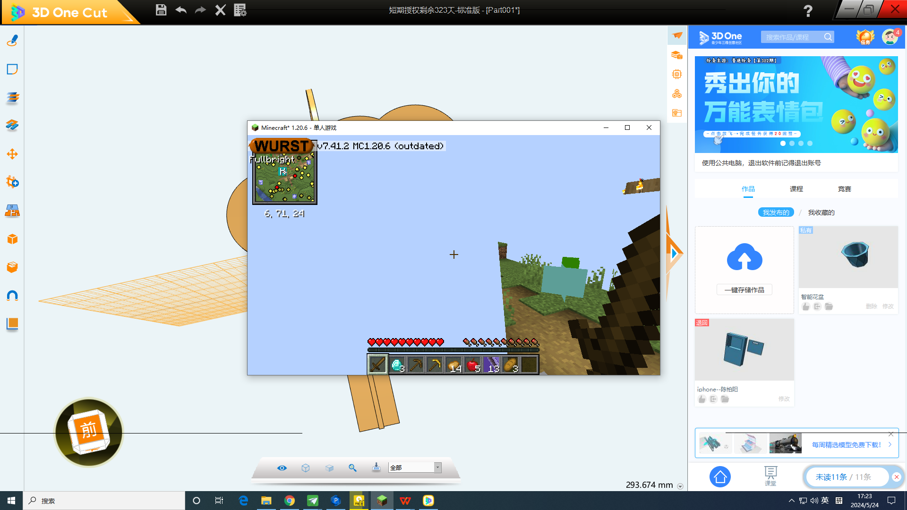Switch to the 课程 tab
Viewport: 907px width, 510px height.
(x=796, y=189)
